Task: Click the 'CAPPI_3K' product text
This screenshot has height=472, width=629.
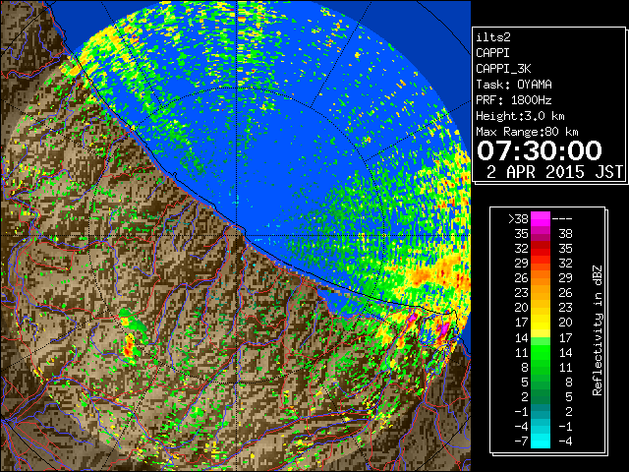Action: pos(503,69)
